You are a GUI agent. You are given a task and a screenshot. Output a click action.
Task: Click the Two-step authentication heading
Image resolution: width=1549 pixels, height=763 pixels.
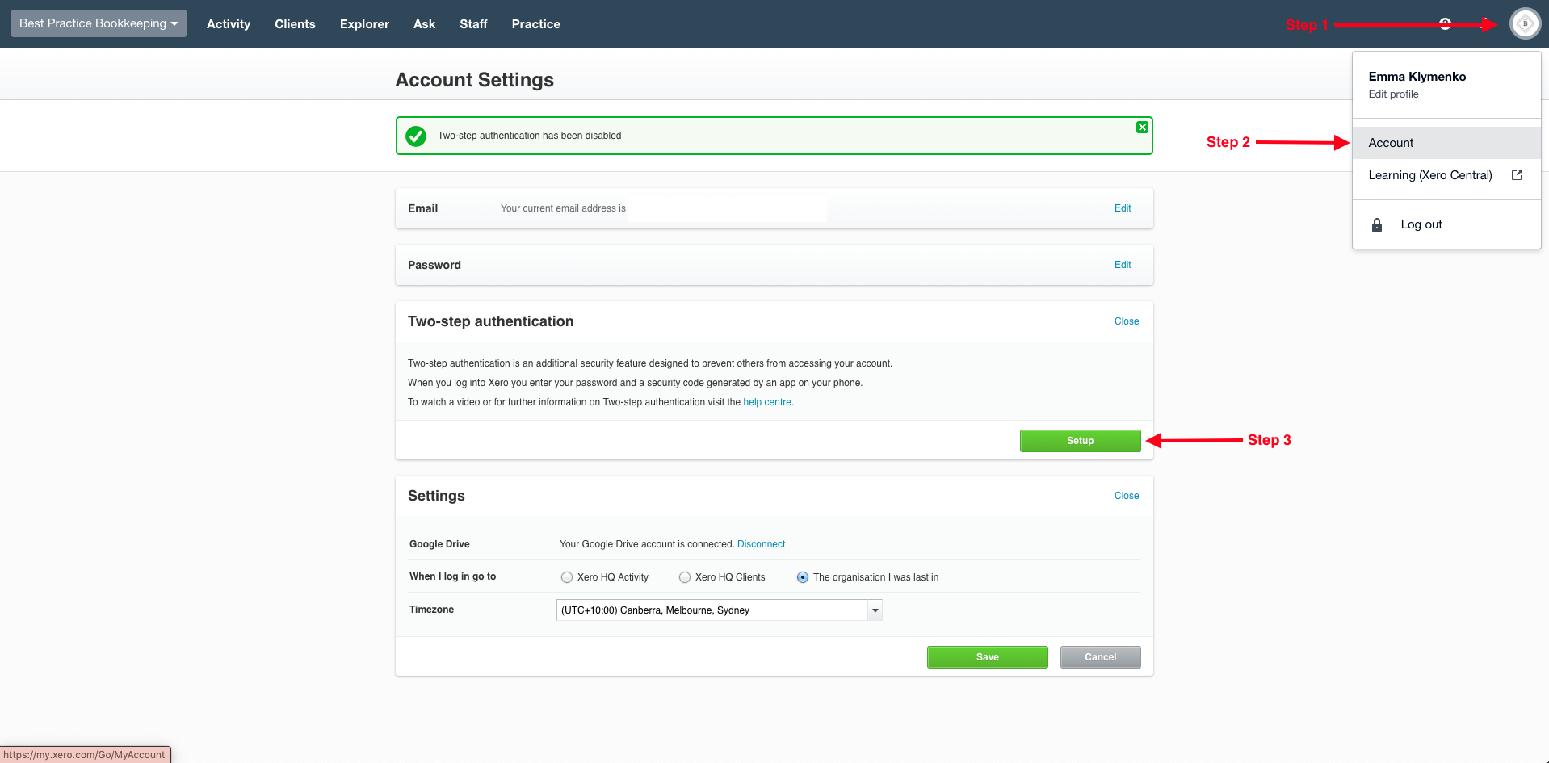[490, 321]
